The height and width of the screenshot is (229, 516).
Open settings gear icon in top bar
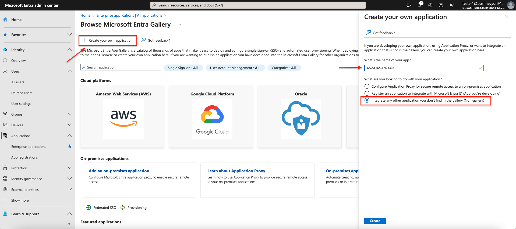pyautogui.click(x=430, y=5)
